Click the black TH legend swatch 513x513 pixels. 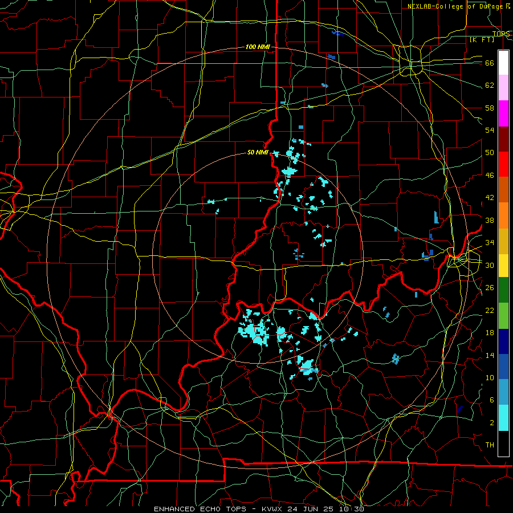(503, 443)
